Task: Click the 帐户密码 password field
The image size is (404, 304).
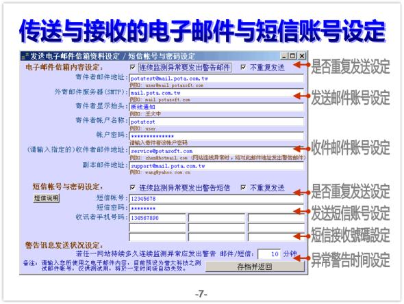Action: click(x=216, y=136)
